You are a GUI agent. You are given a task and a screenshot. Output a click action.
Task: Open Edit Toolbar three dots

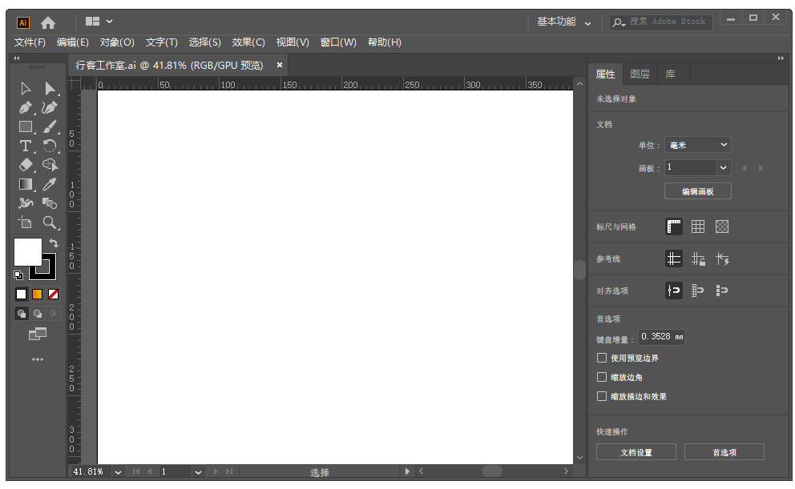pyautogui.click(x=38, y=359)
